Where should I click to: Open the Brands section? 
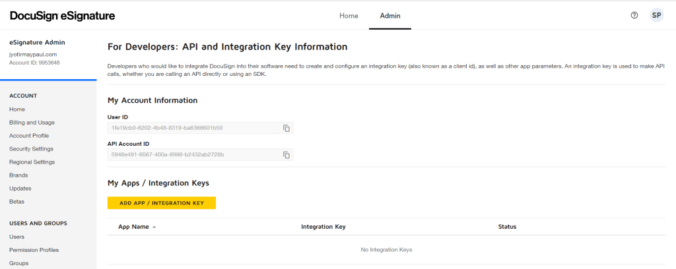[x=18, y=175]
